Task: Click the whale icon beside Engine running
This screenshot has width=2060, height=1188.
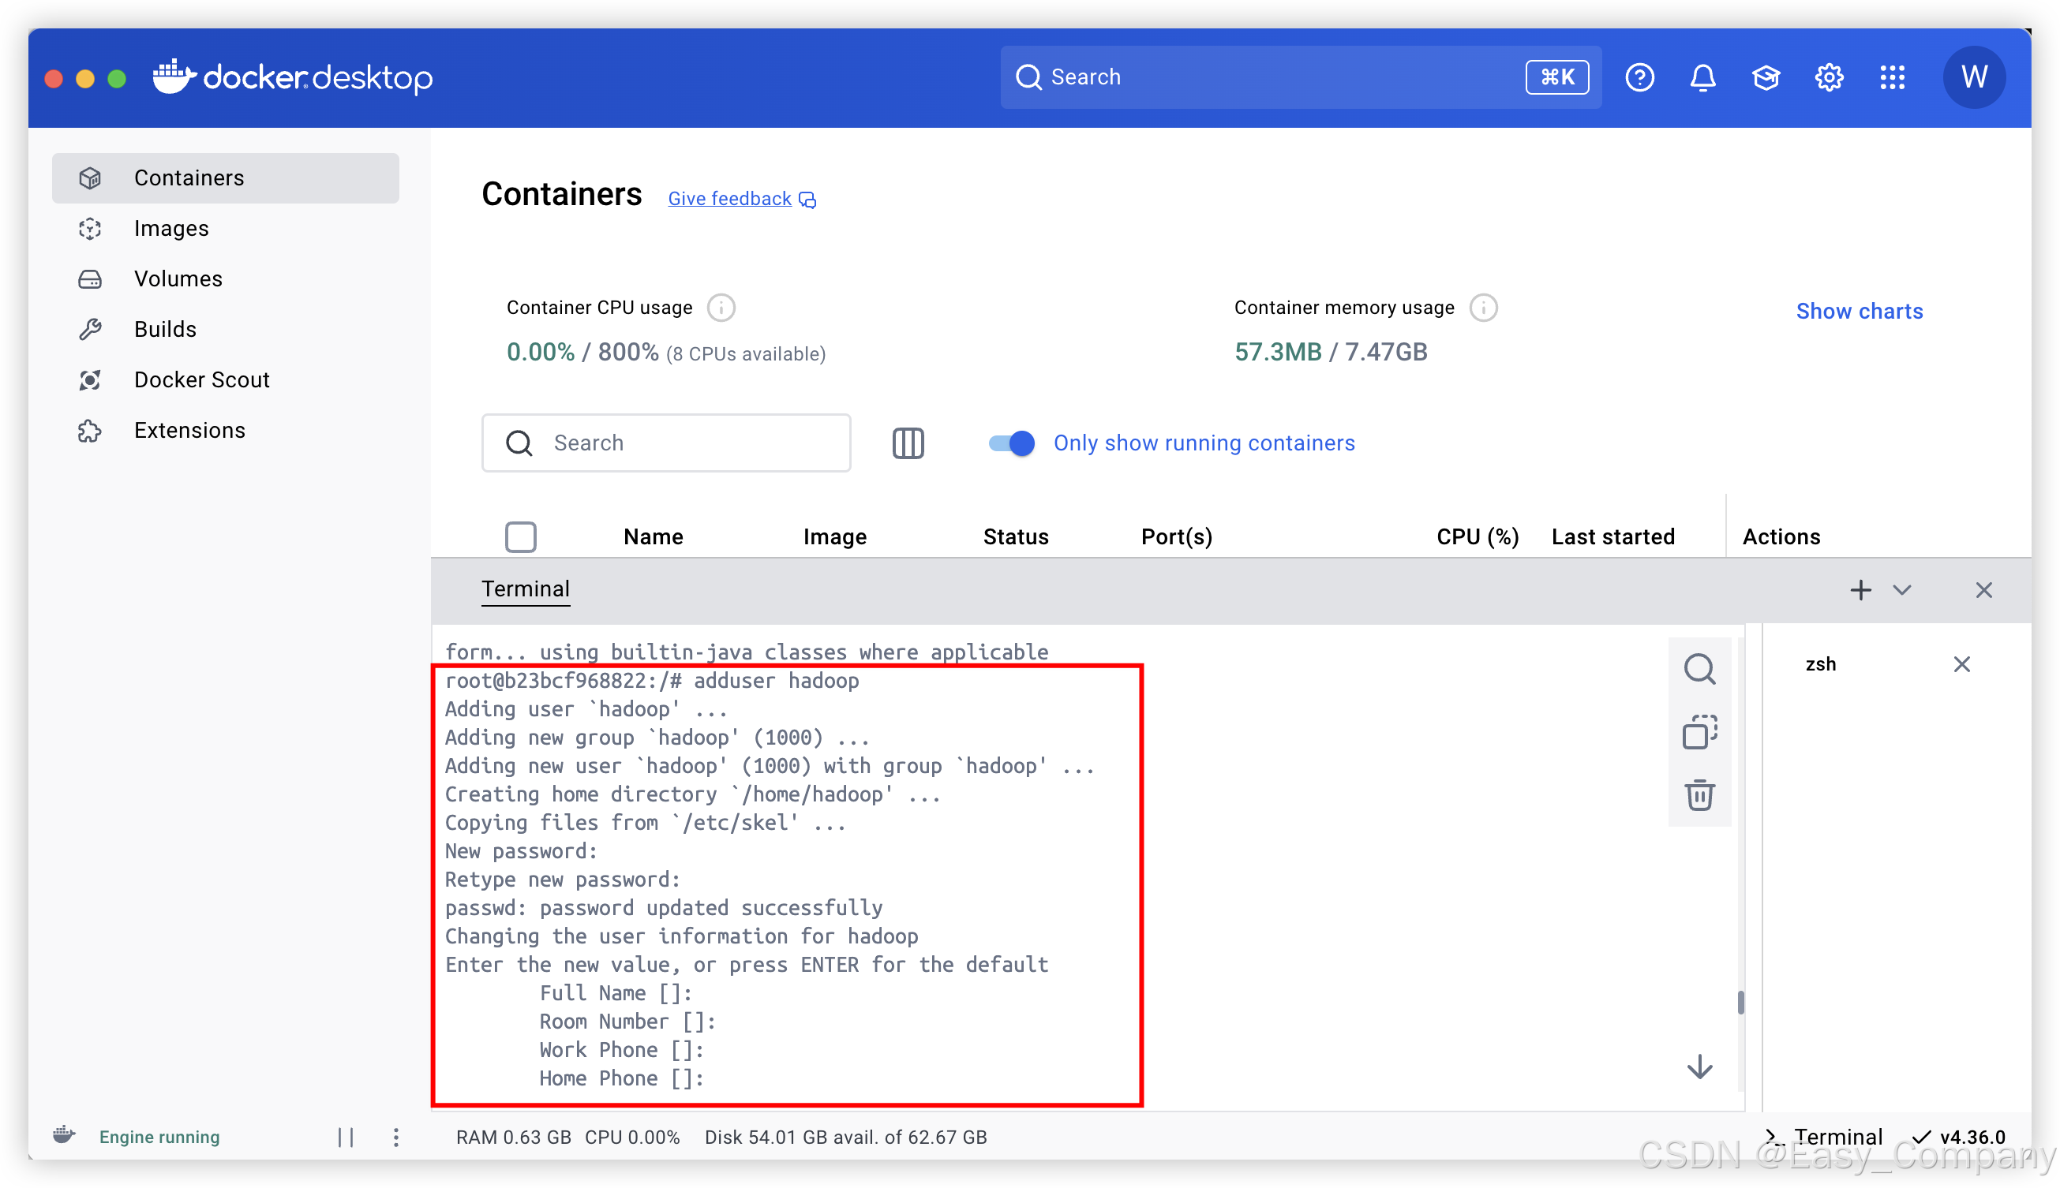Action: pyautogui.click(x=65, y=1135)
